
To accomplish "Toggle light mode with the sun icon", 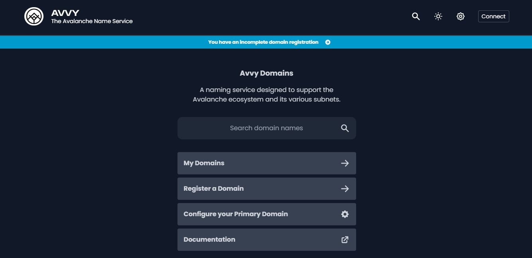I will (x=438, y=16).
